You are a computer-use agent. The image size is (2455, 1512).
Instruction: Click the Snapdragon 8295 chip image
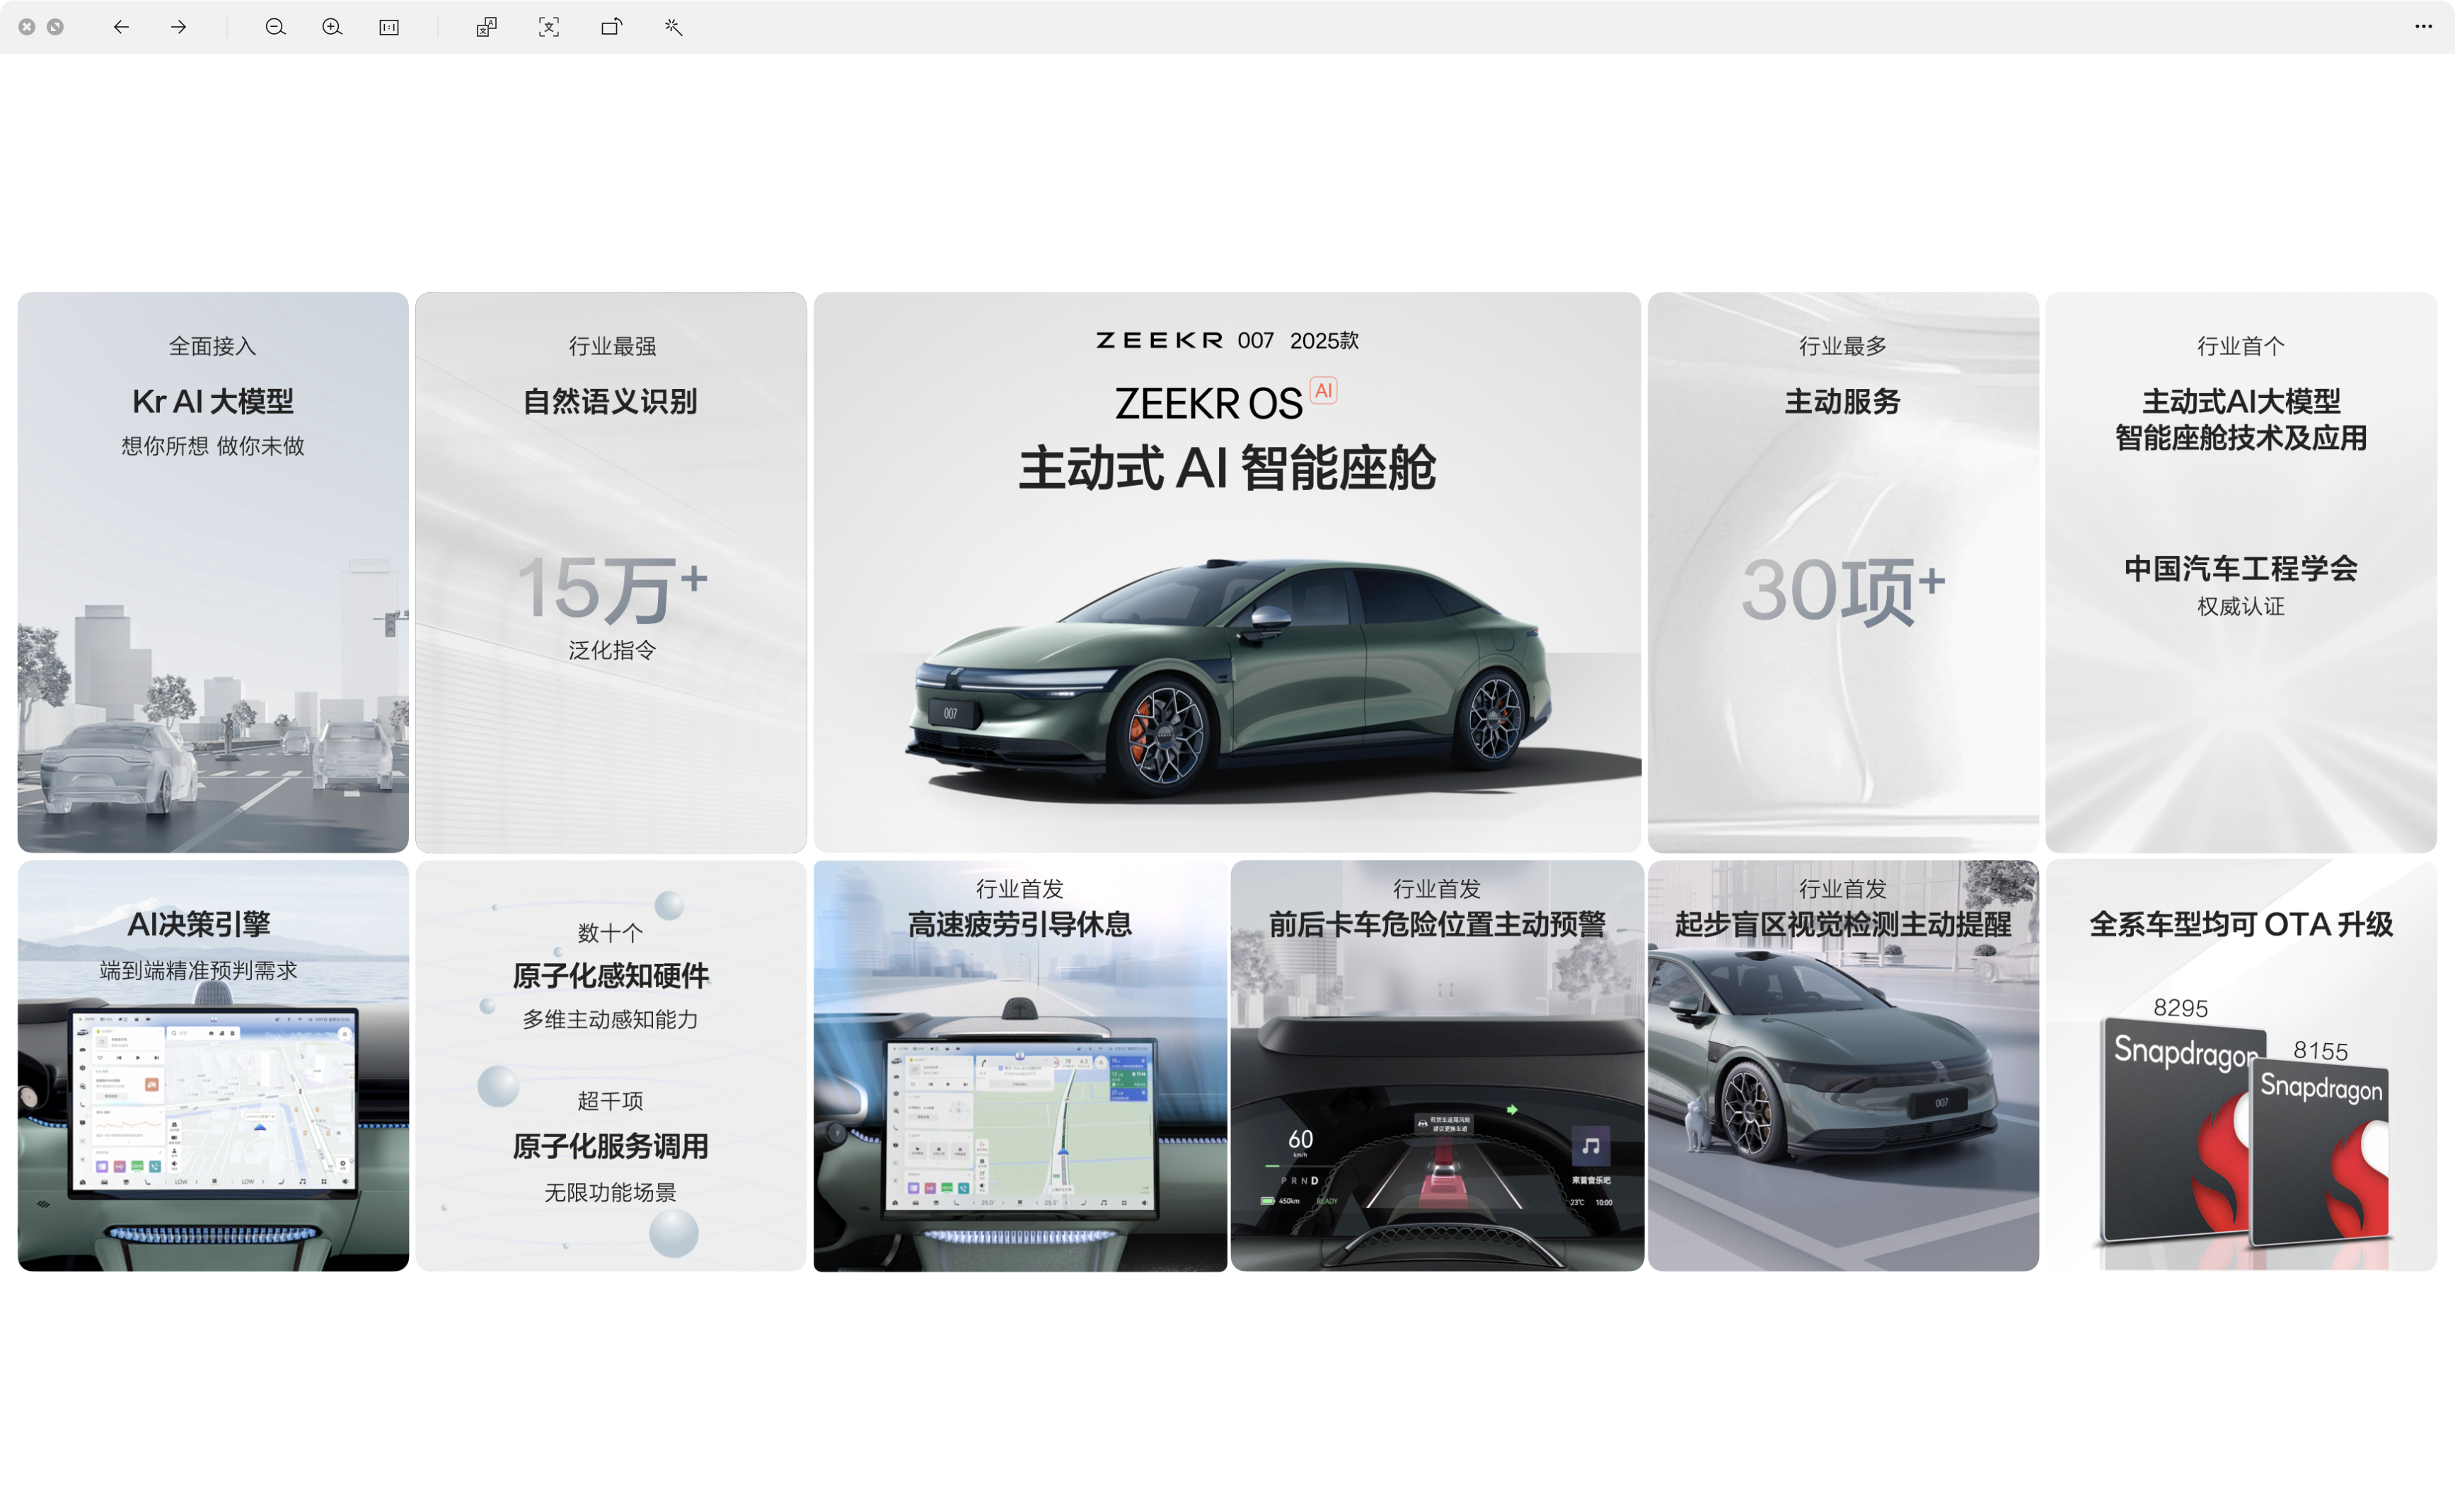(2176, 1130)
